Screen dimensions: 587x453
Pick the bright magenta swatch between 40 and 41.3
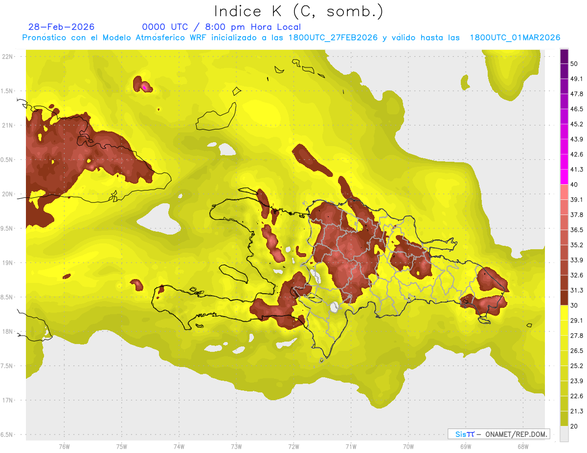point(564,177)
